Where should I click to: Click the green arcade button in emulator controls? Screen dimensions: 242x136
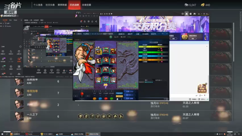tap(112, 99)
